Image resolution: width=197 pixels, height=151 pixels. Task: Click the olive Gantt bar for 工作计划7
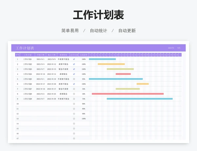pyautogui.click(x=128, y=89)
